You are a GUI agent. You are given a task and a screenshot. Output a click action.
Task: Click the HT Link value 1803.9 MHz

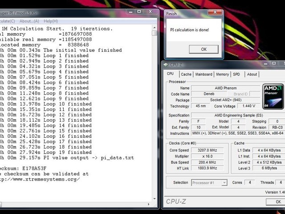point(207,169)
